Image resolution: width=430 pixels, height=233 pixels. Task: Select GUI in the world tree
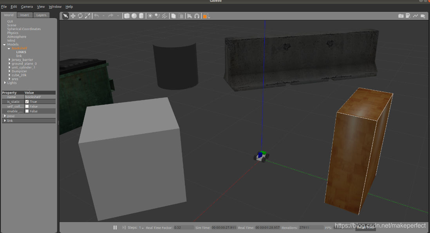coord(10,22)
